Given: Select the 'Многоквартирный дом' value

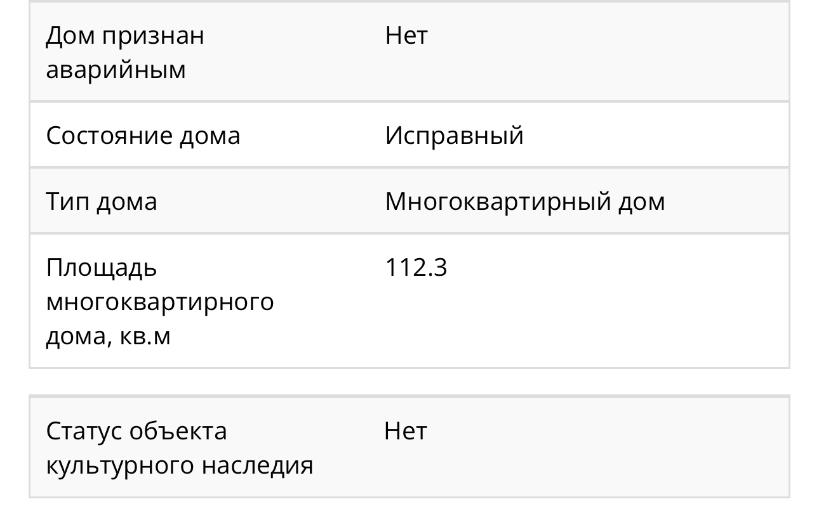Looking at the screenshot, I should [x=525, y=202].
